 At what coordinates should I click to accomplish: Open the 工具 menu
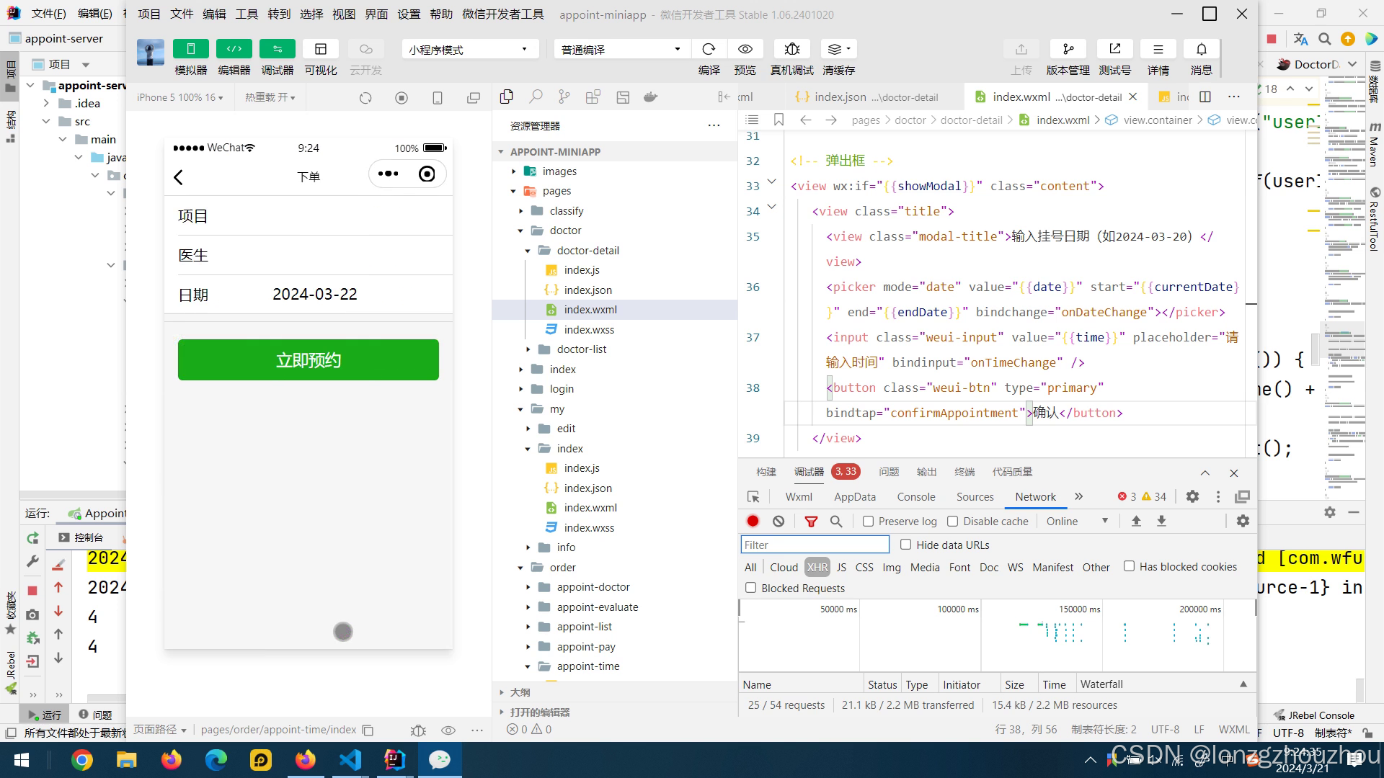point(247,14)
